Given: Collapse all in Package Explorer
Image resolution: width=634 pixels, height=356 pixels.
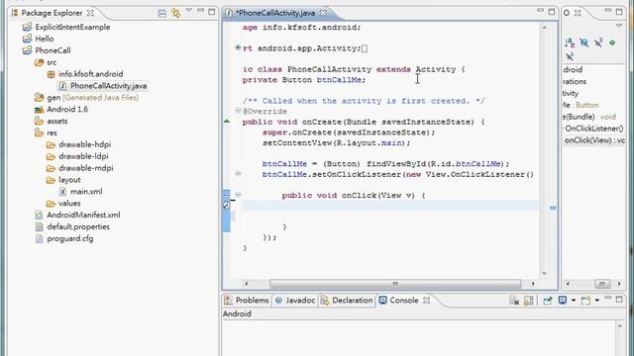Looking at the screenshot, I should [x=162, y=13].
